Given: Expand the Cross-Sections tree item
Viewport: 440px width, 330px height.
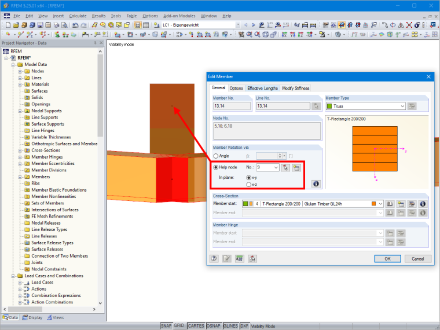Looking at the screenshot, I should (x=20, y=151).
